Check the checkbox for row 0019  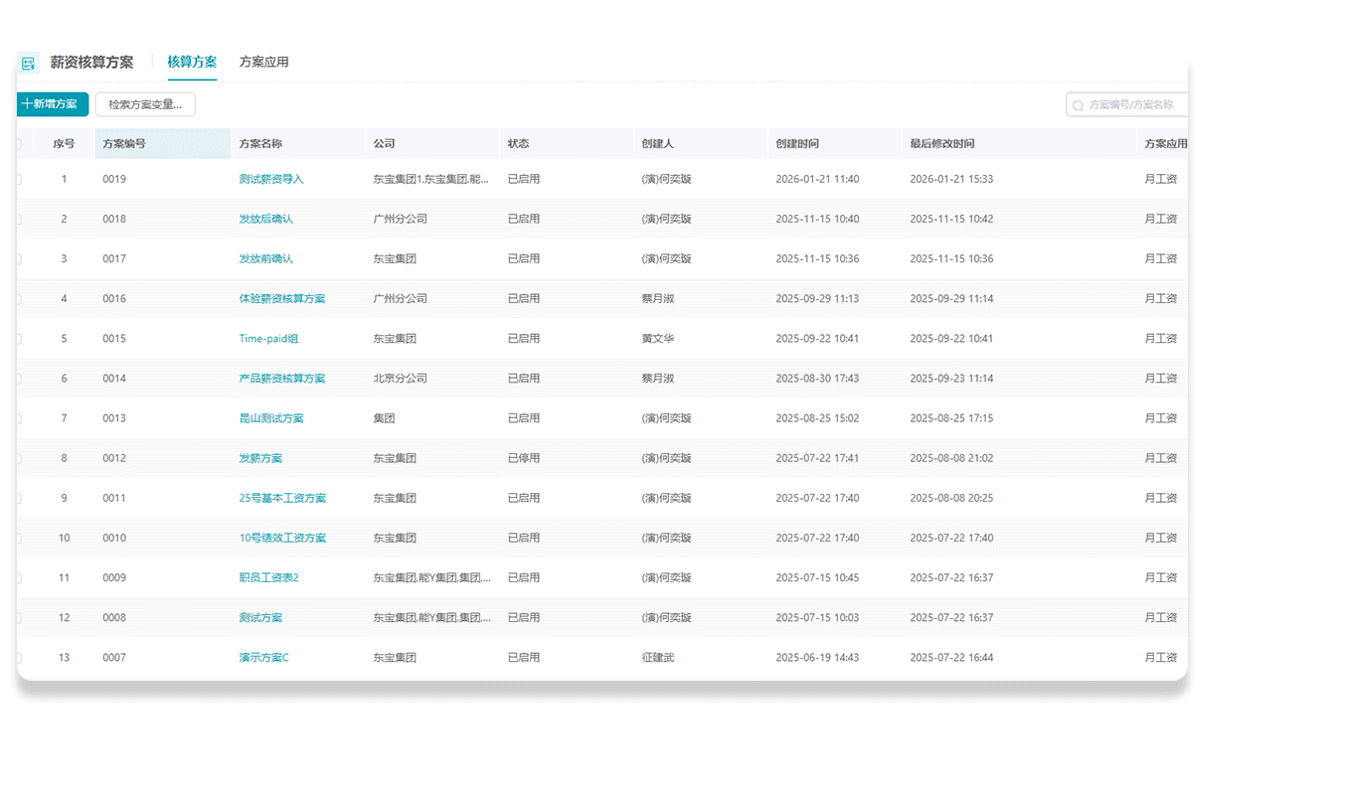click(18, 180)
